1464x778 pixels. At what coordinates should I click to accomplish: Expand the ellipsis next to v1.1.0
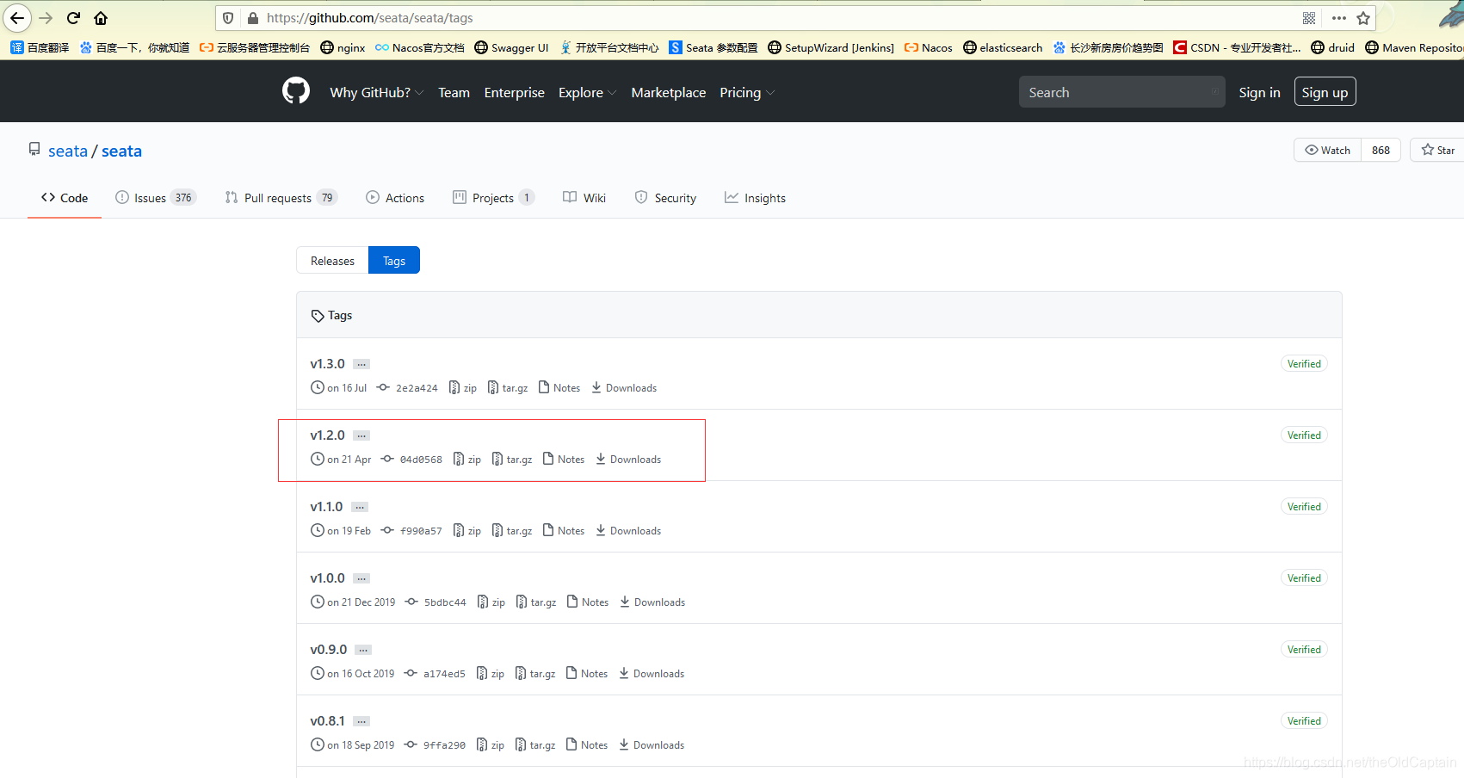(x=360, y=507)
